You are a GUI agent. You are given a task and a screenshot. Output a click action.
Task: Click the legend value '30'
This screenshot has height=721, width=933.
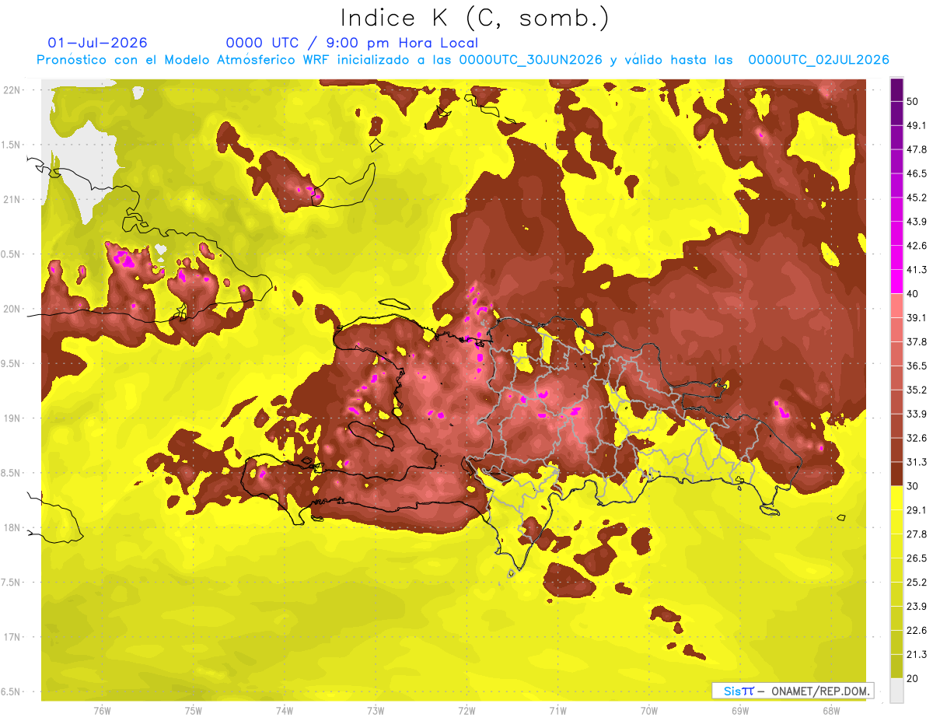913,486
